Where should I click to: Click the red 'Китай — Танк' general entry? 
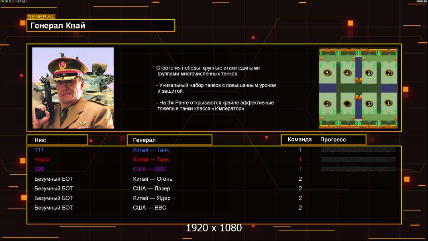(x=151, y=159)
